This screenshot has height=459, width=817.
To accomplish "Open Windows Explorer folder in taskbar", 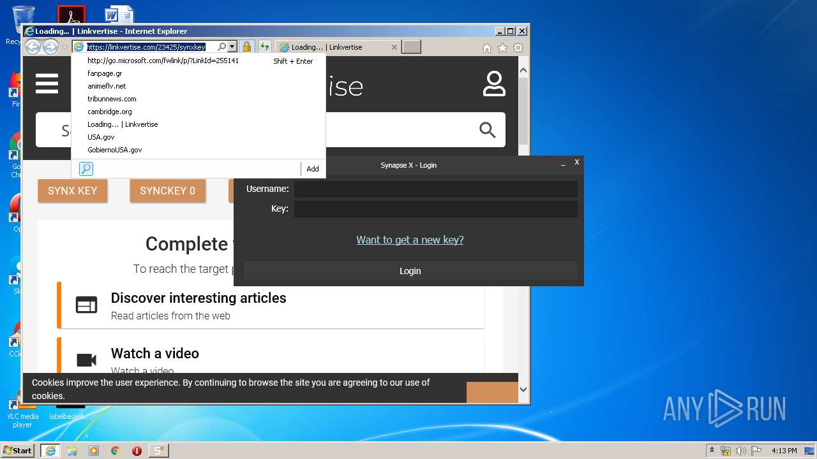I will click(x=72, y=451).
